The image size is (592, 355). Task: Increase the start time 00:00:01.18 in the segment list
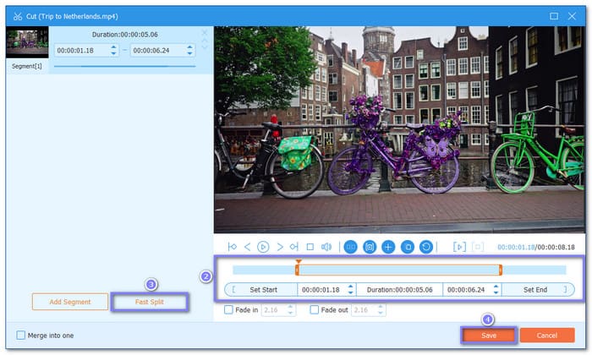click(x=114, y=47)
